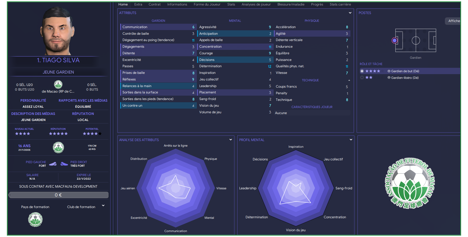Select the Stats tab

[x=231, y=4]
